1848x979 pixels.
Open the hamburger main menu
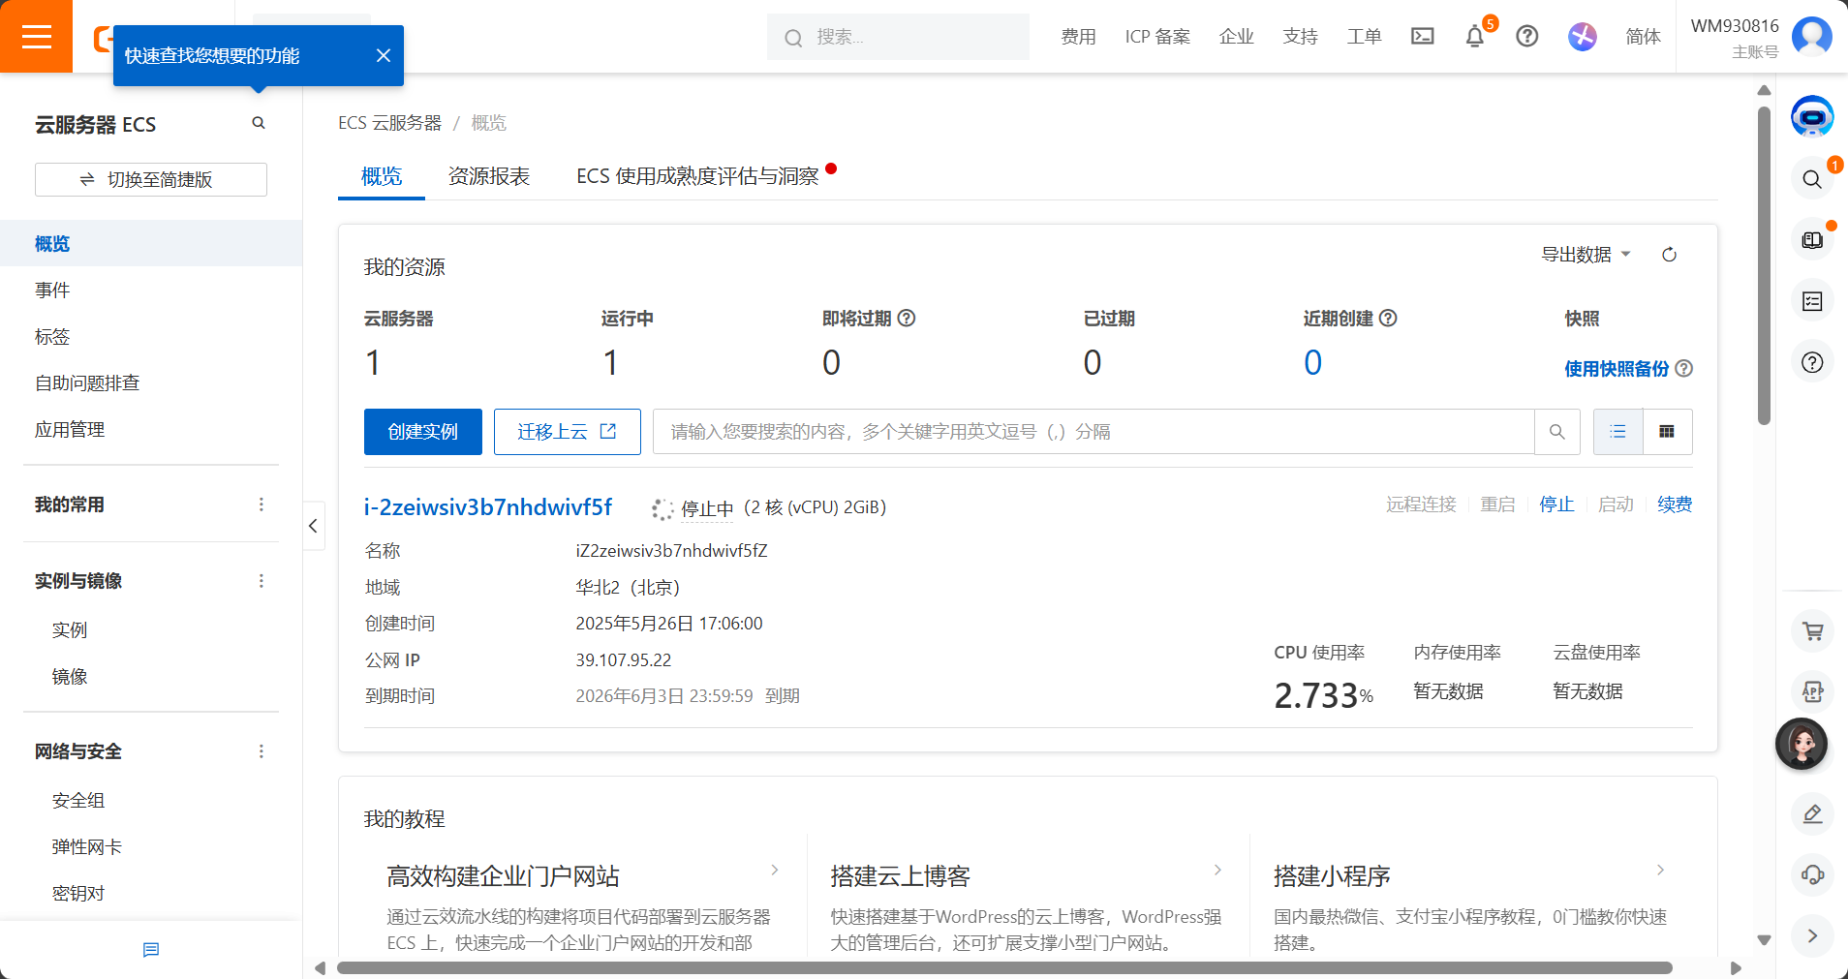point(36,37)
